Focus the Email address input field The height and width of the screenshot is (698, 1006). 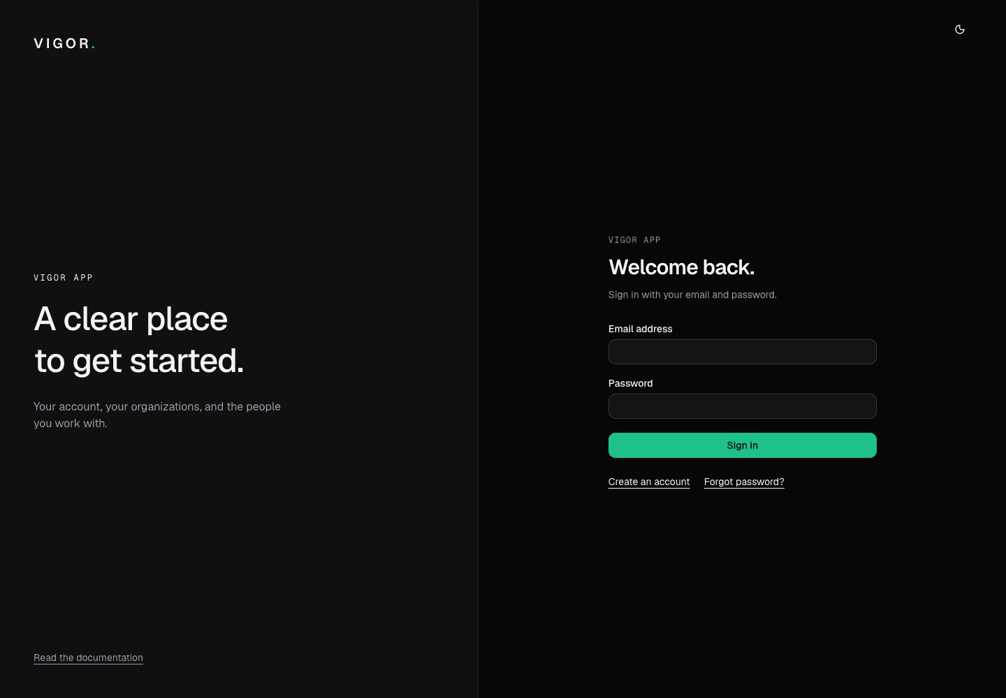click(742, 352)
